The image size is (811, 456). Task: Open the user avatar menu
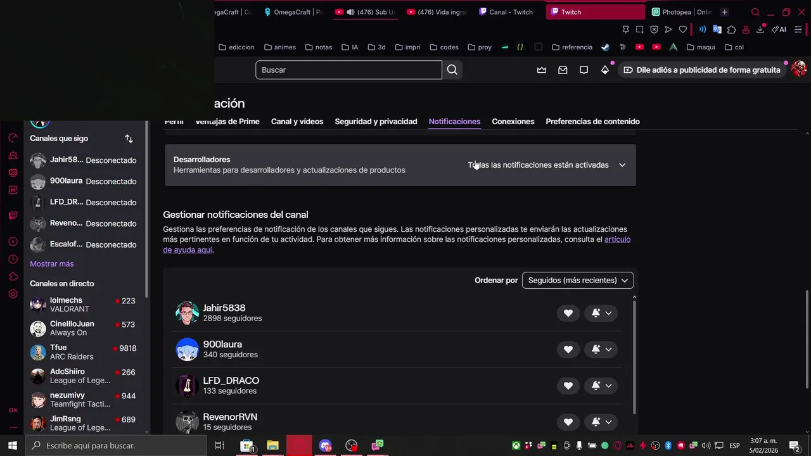(798, 69)
